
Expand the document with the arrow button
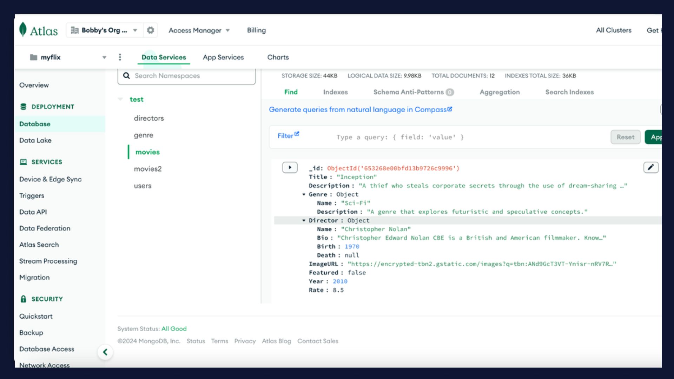pyautogui.click(x=290, y=167)
